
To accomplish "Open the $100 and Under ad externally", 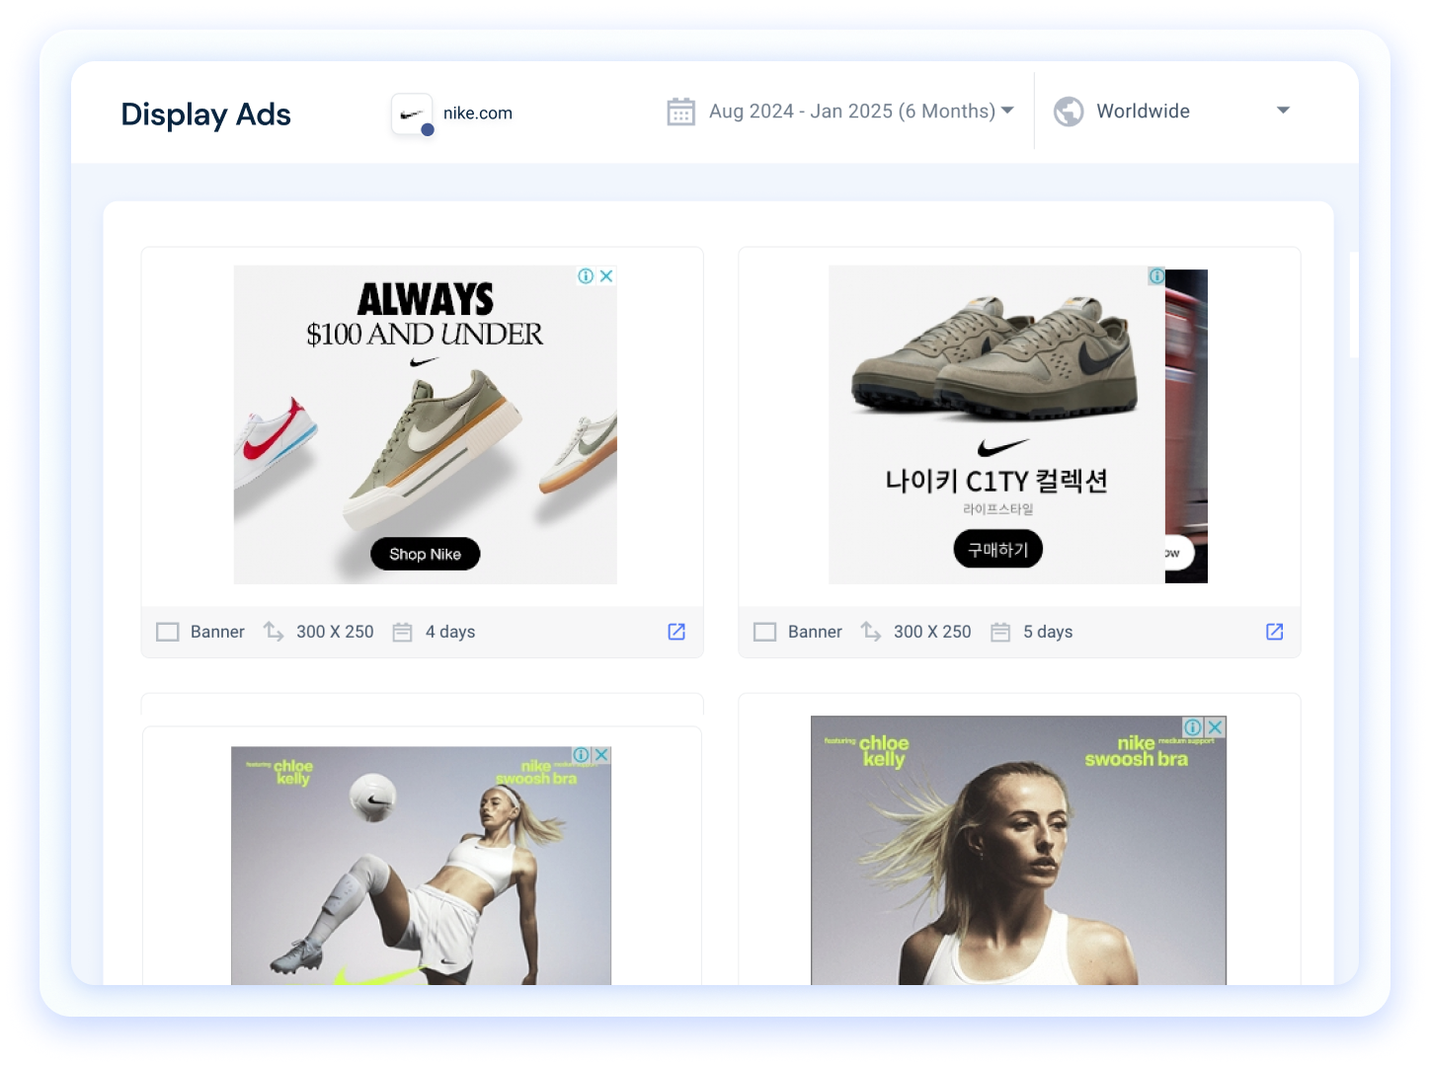I will (x=676, y=632).
